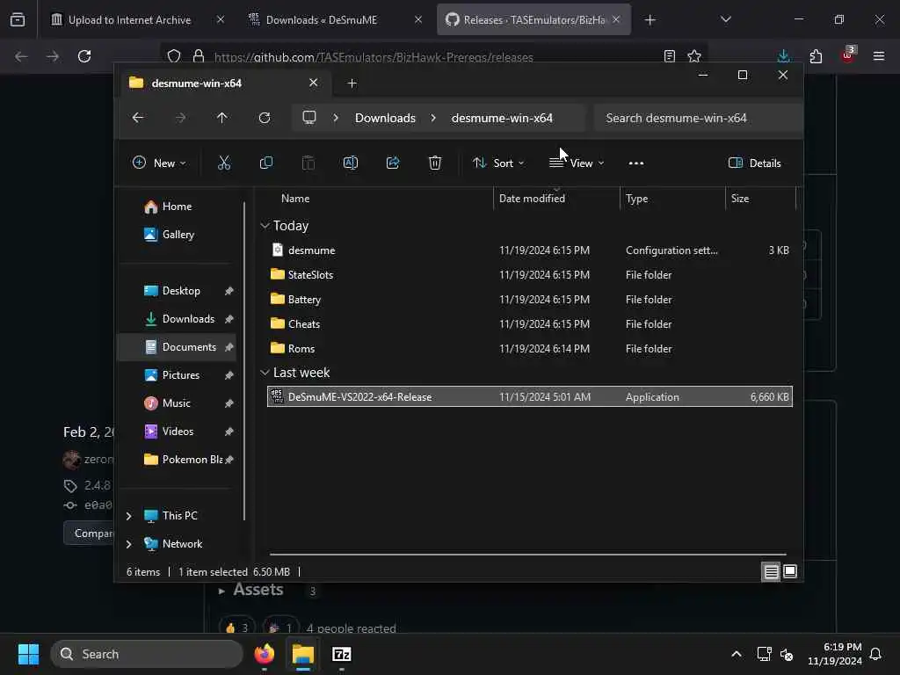Sort by the Name column header

coord(295,199)
